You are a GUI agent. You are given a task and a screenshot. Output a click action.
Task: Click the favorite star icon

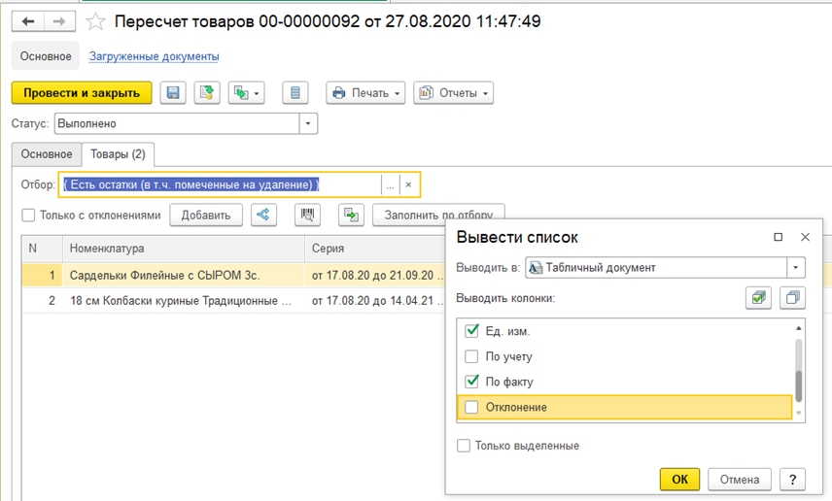click(95, 20)
